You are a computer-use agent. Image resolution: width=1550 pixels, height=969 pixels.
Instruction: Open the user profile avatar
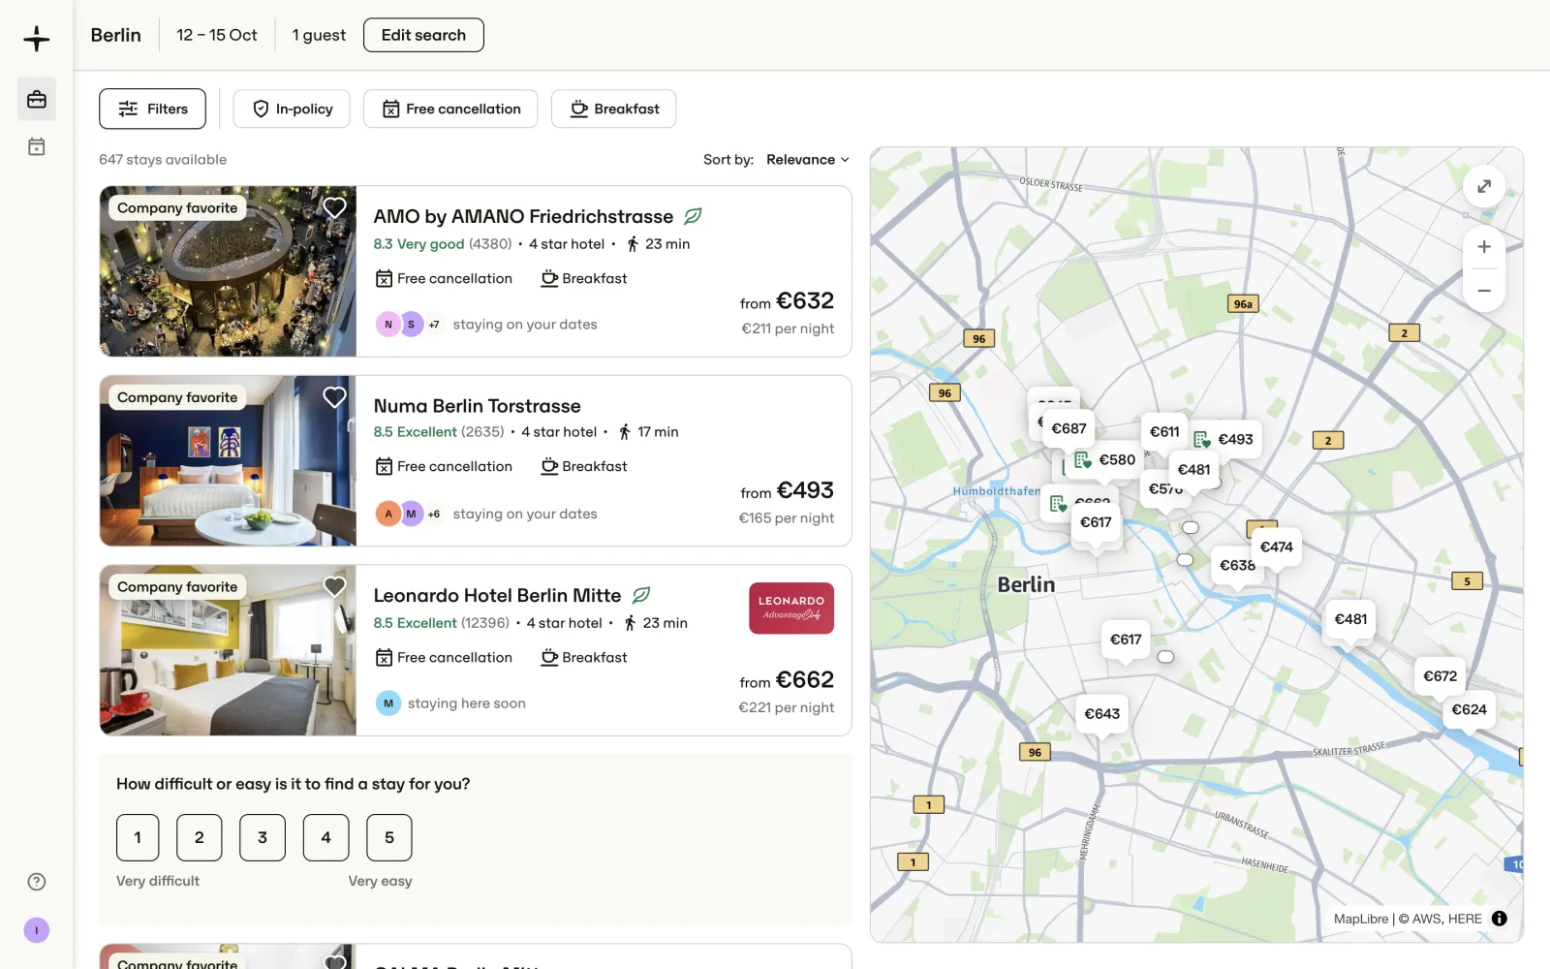pyautogui.click(x=37, y=930)
